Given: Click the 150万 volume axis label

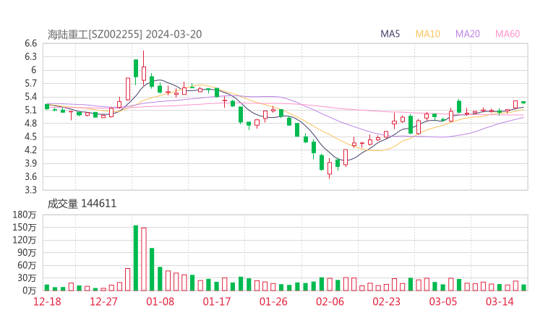Looking at the screenshot, I should pyautogui.click(x=25, y=227).
